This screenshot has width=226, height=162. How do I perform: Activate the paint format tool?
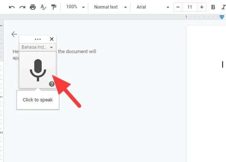[x=54, y=7]
